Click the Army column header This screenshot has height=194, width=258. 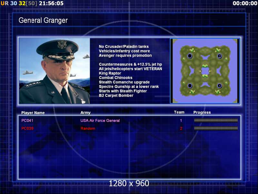(85, 113)
